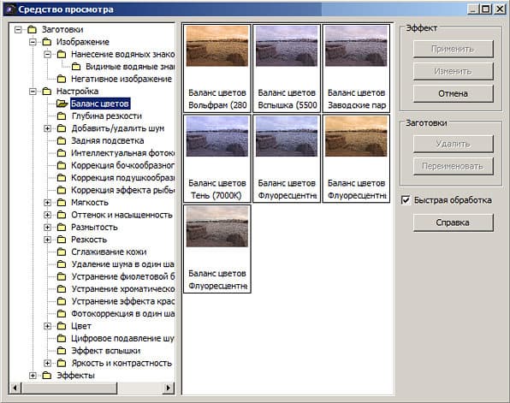The width and height of the screenshot is (510, 403).
Task: Click the Отмена button
Action: pyautogui.click(x=453, y=93)
